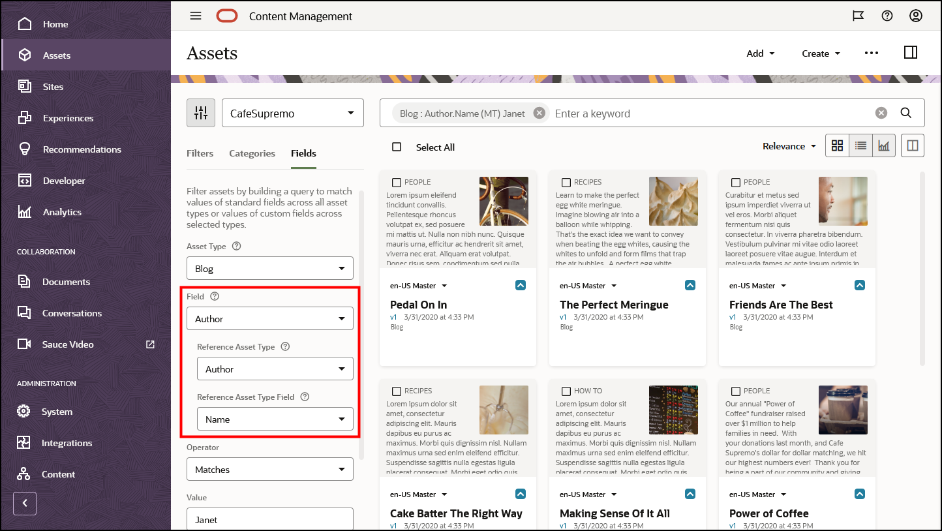The height and width of the screenshot is (531, 942).
Task: Click the filter sliders icon button
Action: tap(201, 113)
